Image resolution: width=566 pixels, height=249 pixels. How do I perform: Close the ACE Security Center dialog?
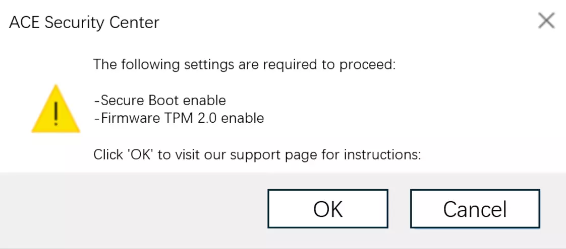click(x=546, y=21)
